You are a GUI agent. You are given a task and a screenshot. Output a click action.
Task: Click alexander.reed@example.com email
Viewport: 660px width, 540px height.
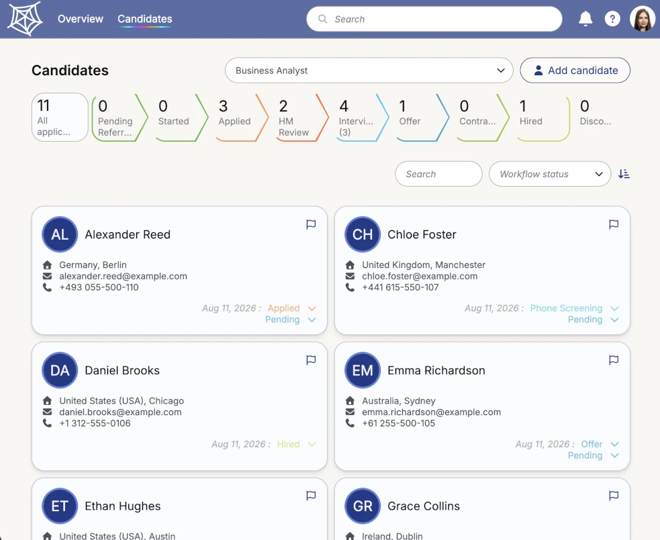pos(123,276)
